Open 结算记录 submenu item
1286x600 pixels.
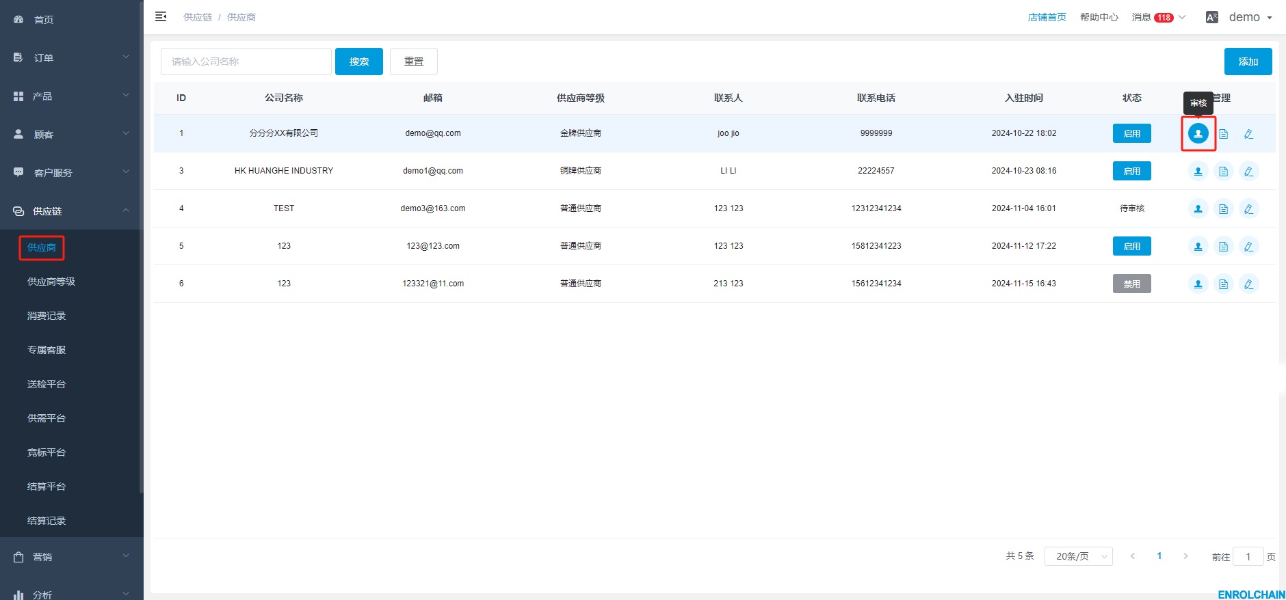point(47,521)
